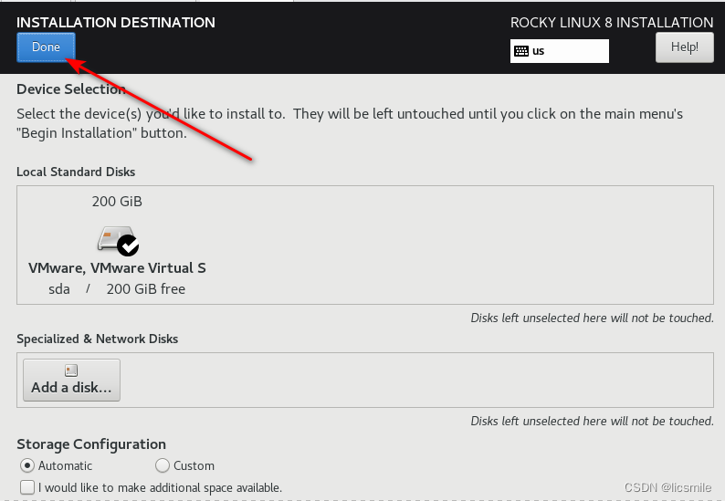Click the disks-unselected note below the Add a disk box
Screen dimensions: 725x501
tap(592, 421)
